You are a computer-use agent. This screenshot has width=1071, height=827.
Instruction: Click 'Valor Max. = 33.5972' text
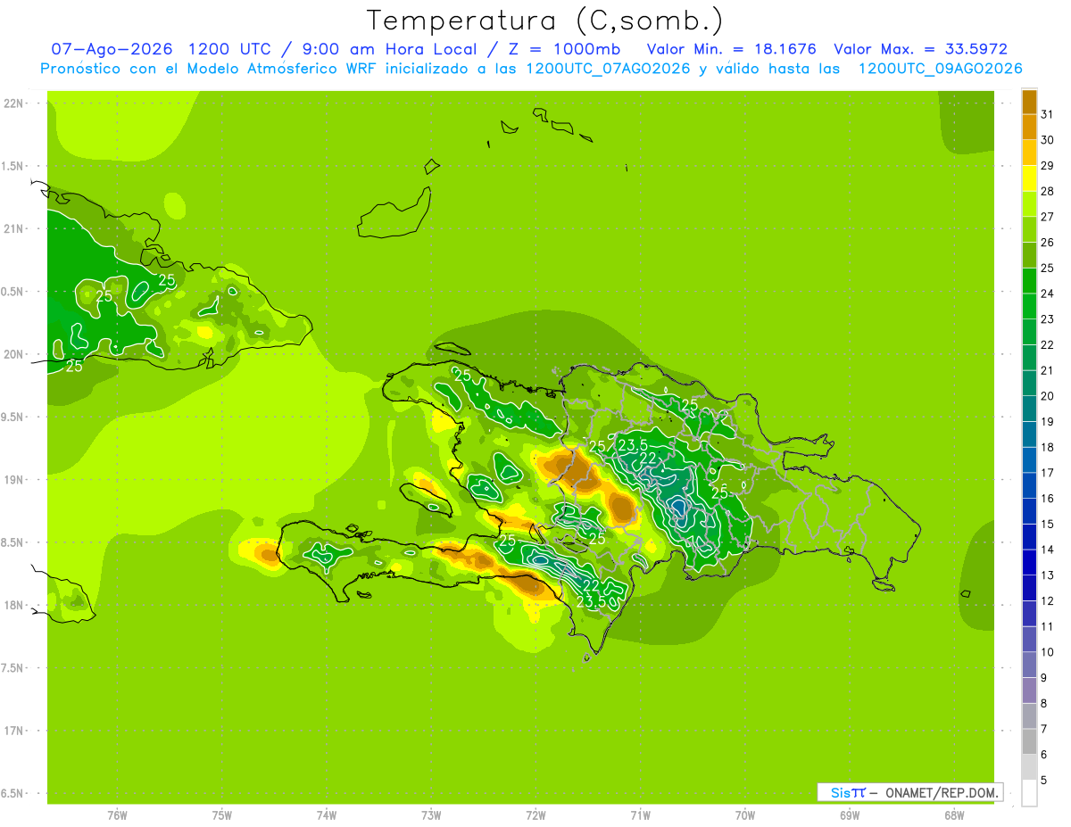point(920,49)
